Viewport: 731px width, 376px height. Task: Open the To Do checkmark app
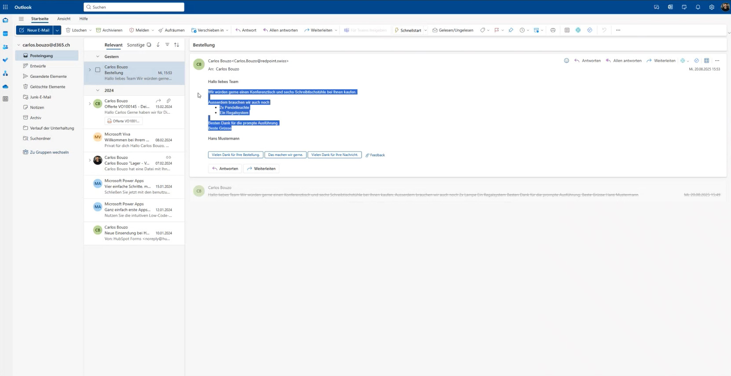[x=5, y=60]
